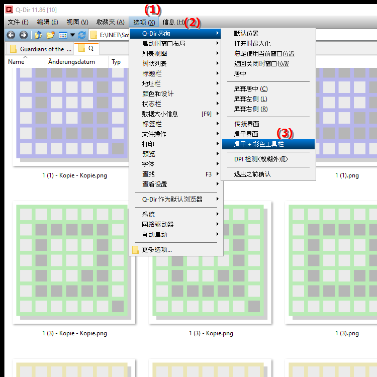377x377 pixels.
Task: Expand the 数据大小信息 [F9] submenu
Action: click(x=175, y=114)
